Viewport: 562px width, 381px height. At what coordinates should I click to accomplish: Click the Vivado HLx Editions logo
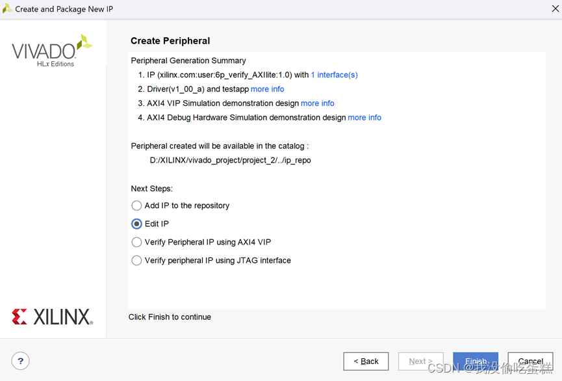[52, 51]
